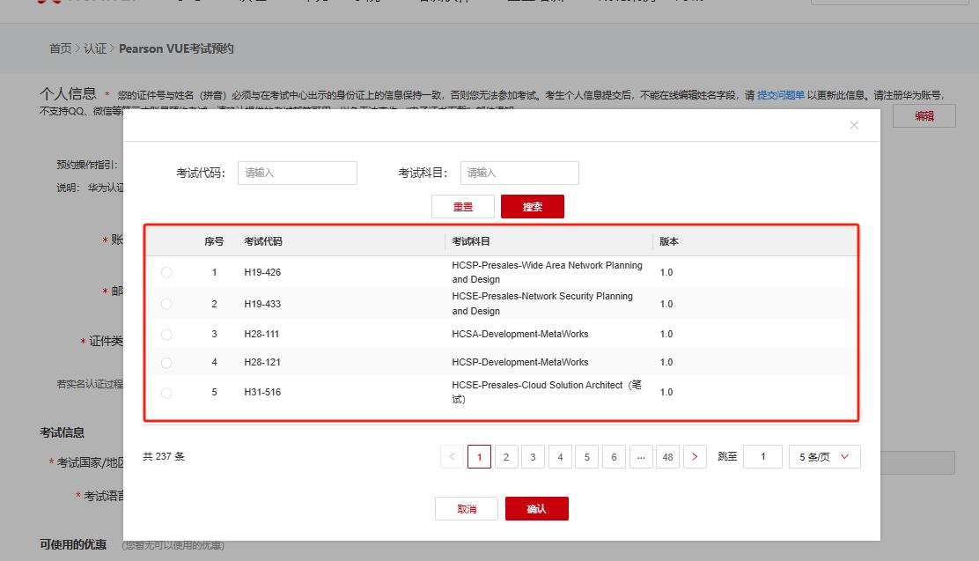Click the red 搜索 search button
This screenshot has height=561, width=979.
tap(533, 207)
